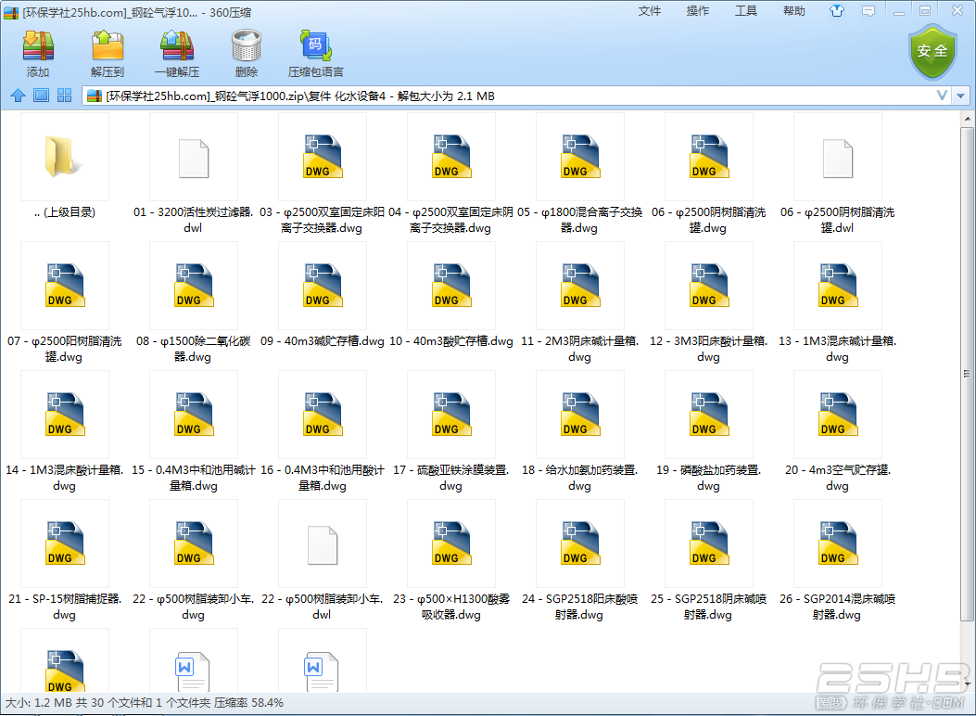
Task: Click the skin (shirt) icon in the title bar
Action: point(837,10)
